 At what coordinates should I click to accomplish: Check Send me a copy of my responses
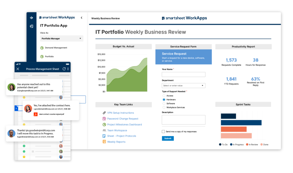click(x=163, y=131)
